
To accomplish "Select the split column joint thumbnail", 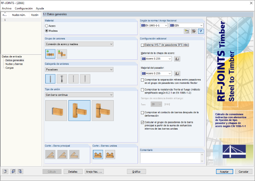I will pos(103,111).
